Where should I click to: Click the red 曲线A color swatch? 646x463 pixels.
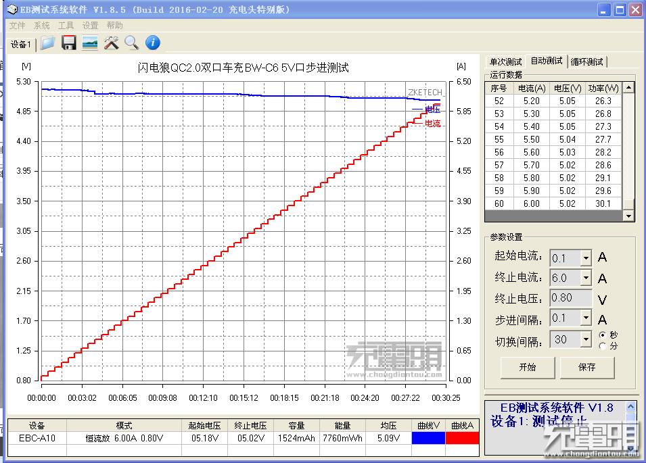coord(462,438)
